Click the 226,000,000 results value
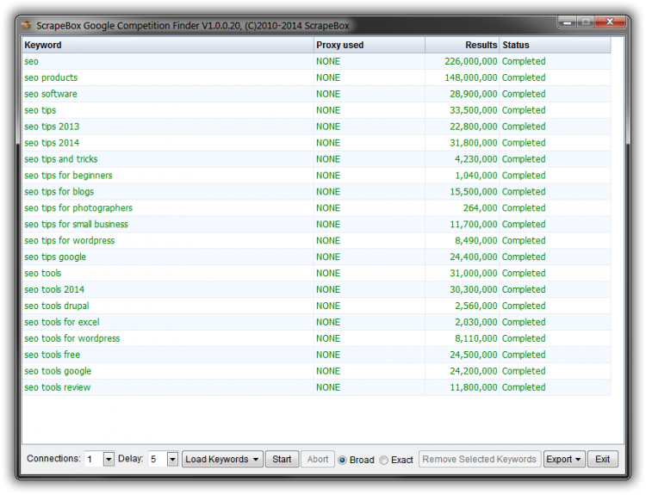Viewport: 646px width, 495px height. click(x=471, y=61)
